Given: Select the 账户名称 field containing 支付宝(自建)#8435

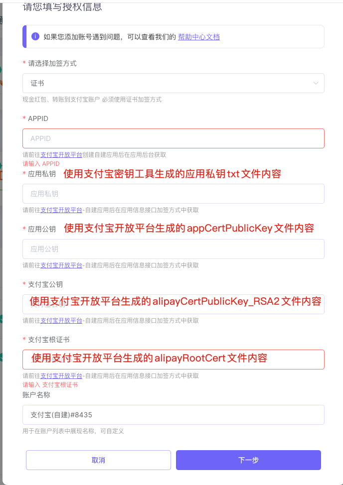Looking at the screenshot, I should [173, 415].
